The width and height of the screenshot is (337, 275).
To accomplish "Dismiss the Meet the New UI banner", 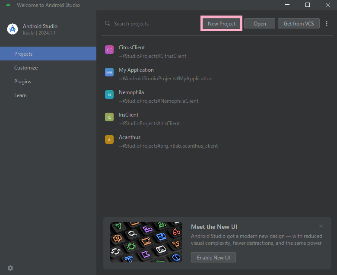I will pyautogui.click(x=321, y=226).
